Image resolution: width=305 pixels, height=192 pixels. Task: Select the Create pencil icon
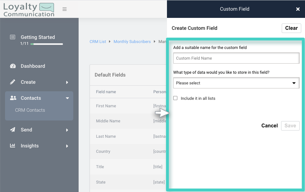(13, 82)
